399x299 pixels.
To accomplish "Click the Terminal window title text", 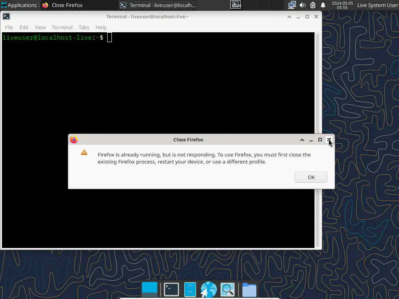I will pos(148,16).
